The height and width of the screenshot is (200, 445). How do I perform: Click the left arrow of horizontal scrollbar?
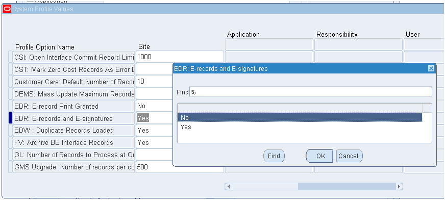pyautogui.click(x=228, y=186)
